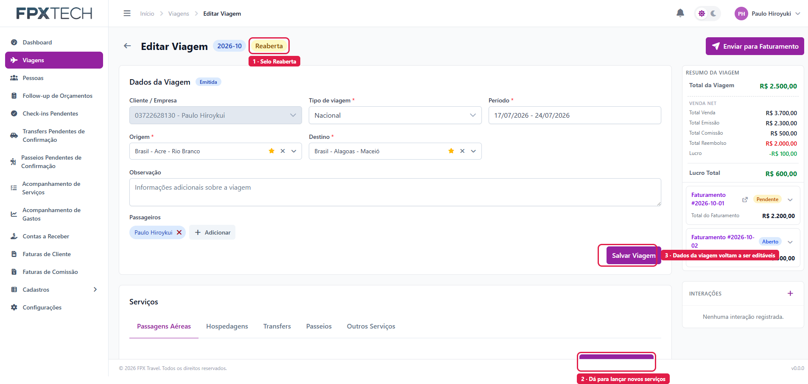Open Faturamento #2026-10-01 external link icon

[x=745, y=199]
